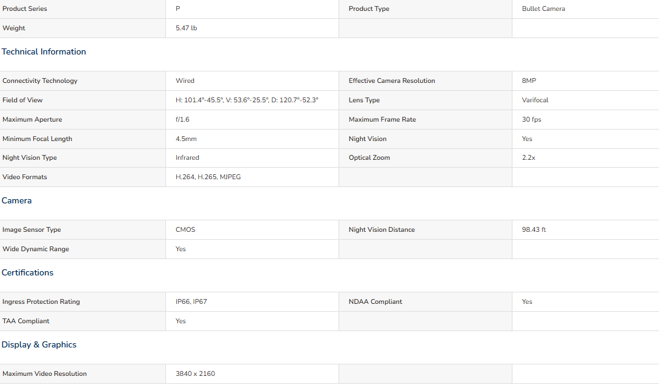659x388 pixels.
Task: Click the Varifocal lens type value
Action: 535,100
